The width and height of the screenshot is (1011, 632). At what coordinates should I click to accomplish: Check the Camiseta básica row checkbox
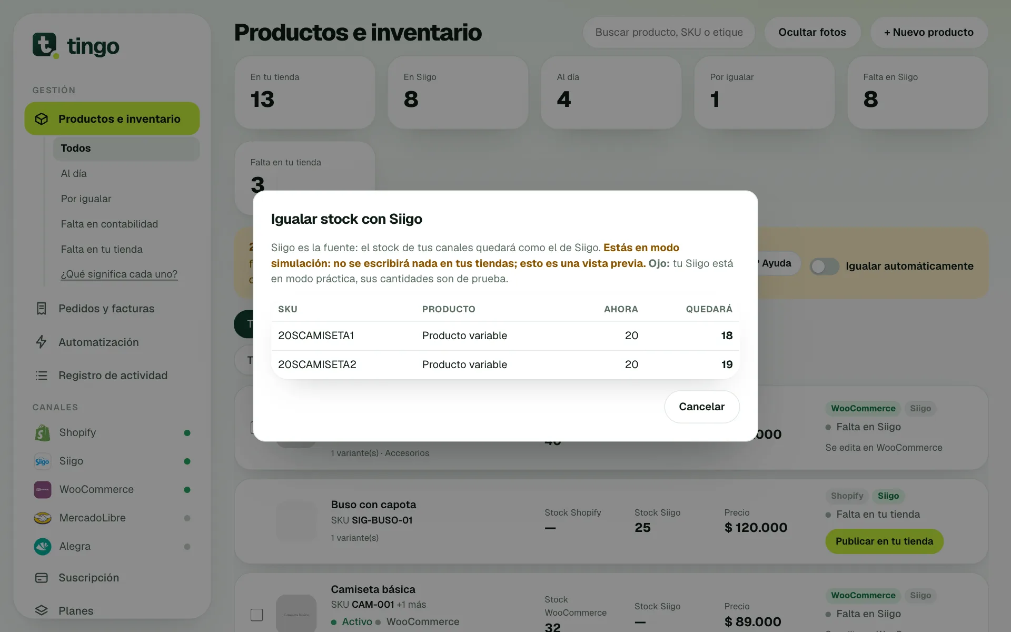(257, 615)
